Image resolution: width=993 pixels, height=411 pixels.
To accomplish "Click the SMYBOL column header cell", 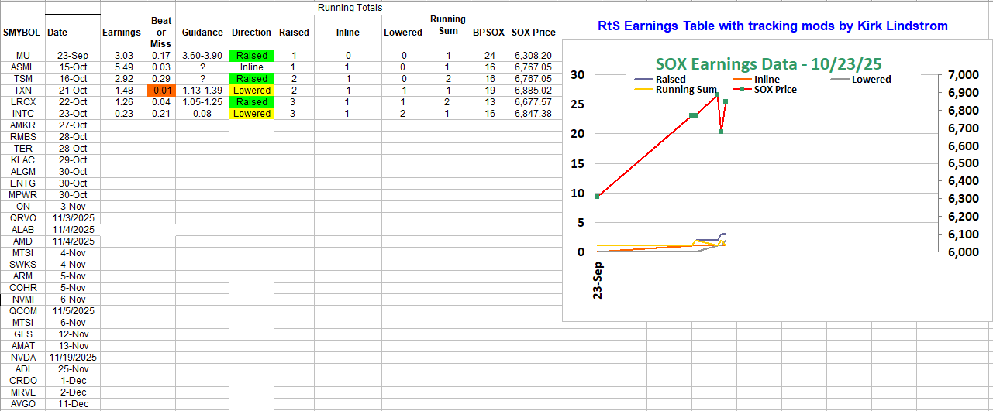I will pos(22,33).
